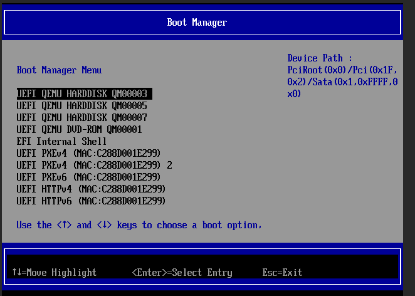Click the Move Highlight key hint
The image size is (415, 296).
55,272
